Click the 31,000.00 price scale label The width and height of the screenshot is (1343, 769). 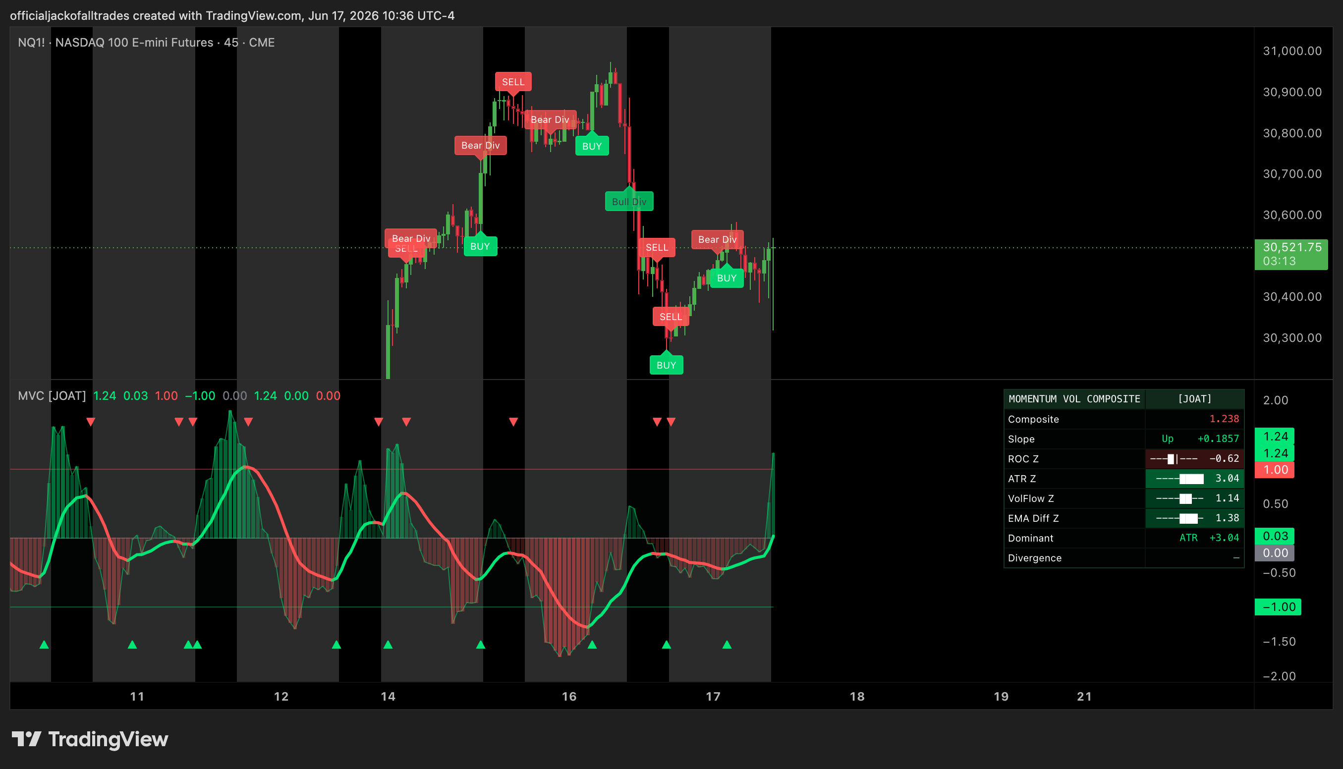pyautogui.click(x=1292, y=51)
